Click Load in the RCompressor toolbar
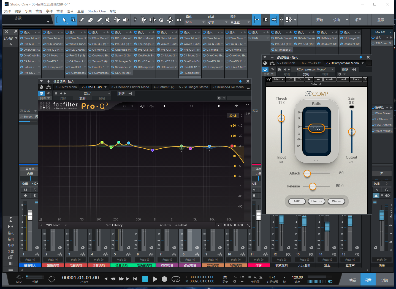 tap(343, 80)
